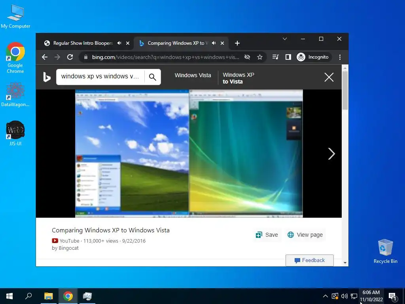
Task: Click the bing.com address bar
Action: click(165, 57)
